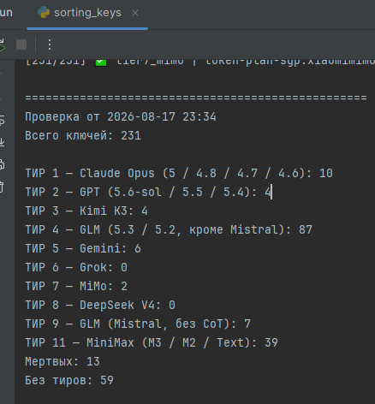Open the three-dot More options menu
This screenshot has width=375, height=404.
coord(50,45)
